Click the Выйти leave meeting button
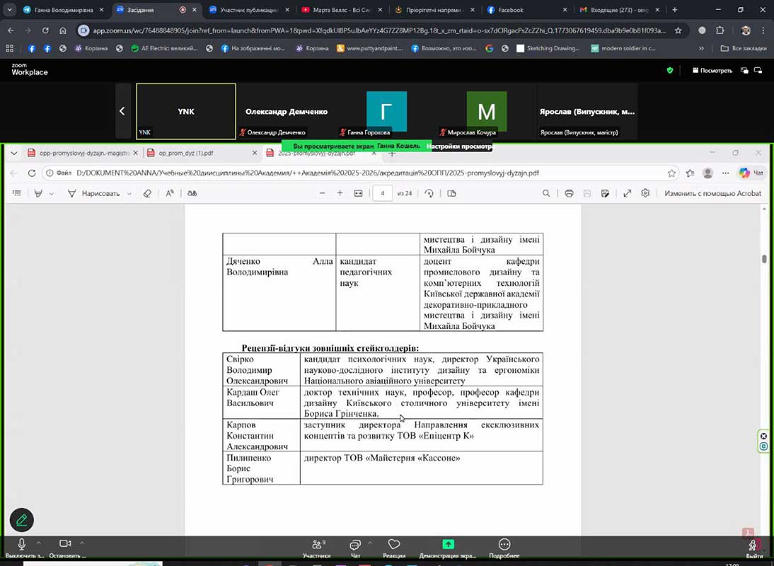 754,545
